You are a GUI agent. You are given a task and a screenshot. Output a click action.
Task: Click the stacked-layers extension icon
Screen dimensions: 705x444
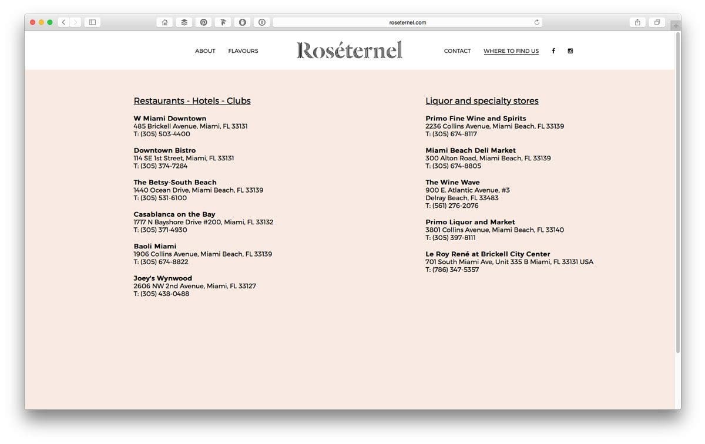pyautogui.click(x=184, y=22)
